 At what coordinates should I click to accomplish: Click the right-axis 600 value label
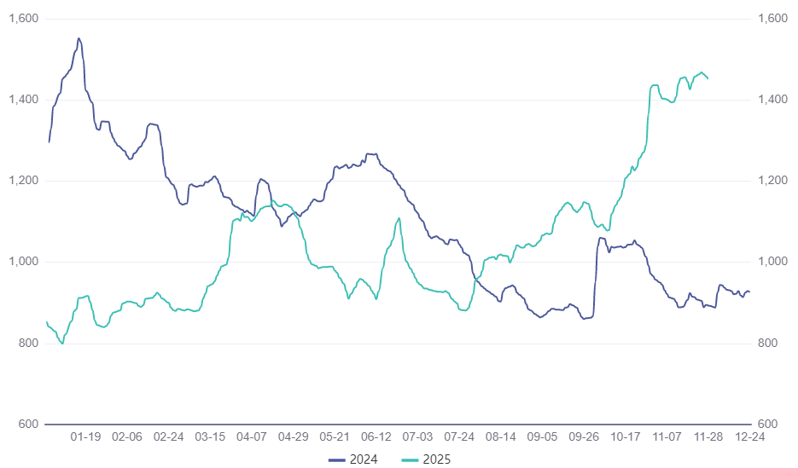[x=768, y=425]
